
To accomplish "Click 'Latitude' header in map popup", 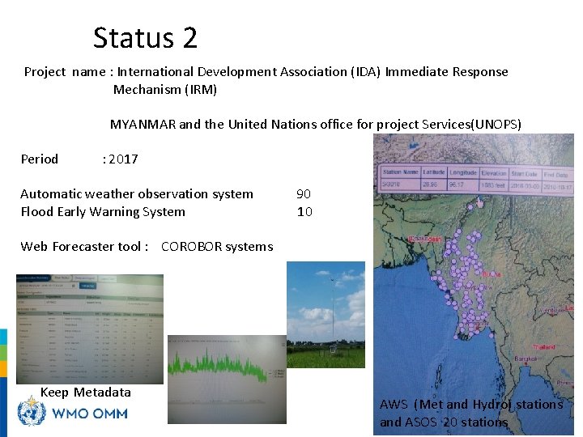I will point(433,172).
